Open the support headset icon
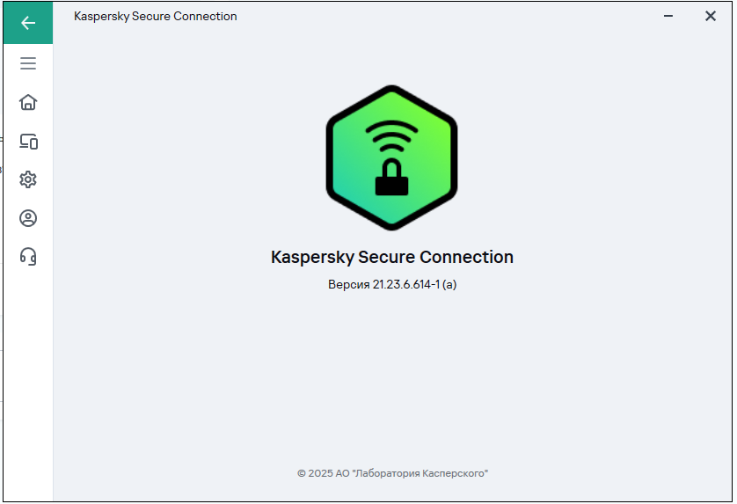The width and height of the screenshot is (737, 504). (x=28, y=257)
